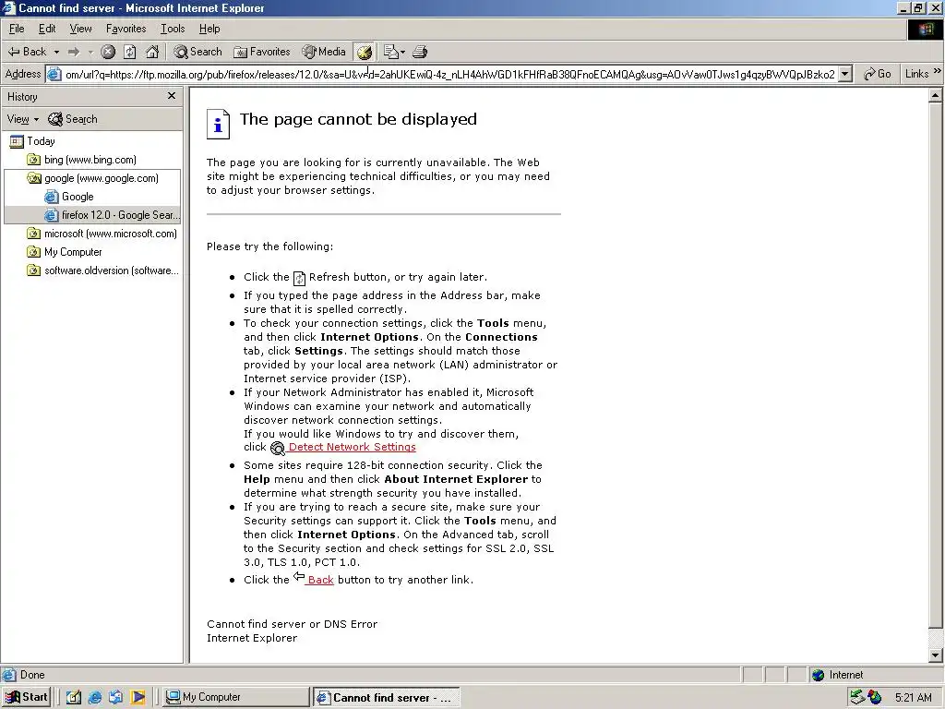Collapse the Today history group
The image size is (945, 709).
(x=32, y=141)
